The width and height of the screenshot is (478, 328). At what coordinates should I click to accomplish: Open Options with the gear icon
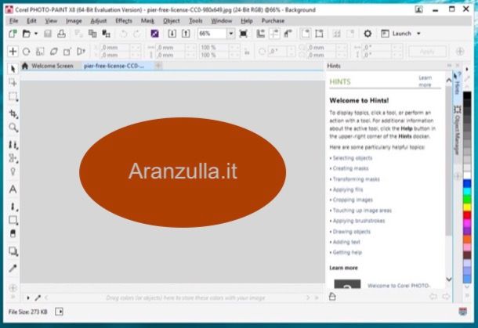368,34
